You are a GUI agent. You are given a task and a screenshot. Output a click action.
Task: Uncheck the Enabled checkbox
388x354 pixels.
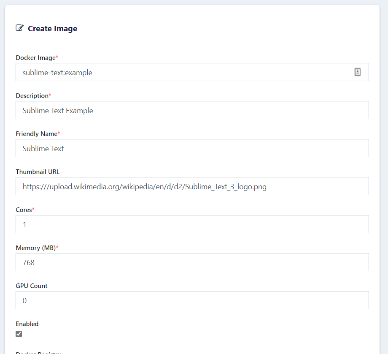point(19,334)
